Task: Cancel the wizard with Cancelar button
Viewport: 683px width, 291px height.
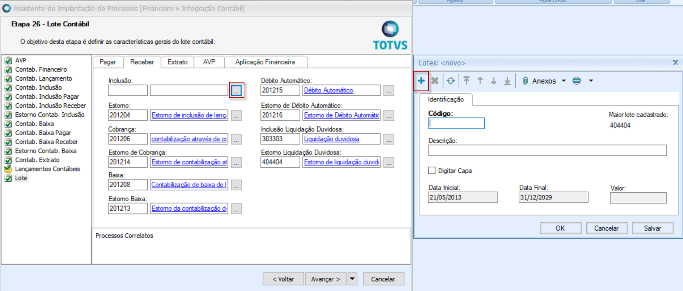Action: pos(383,279)
